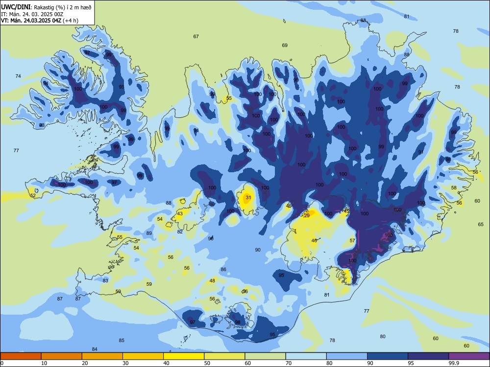
Task: Click the '69' value over the northern sea
Action: [285, 45]
